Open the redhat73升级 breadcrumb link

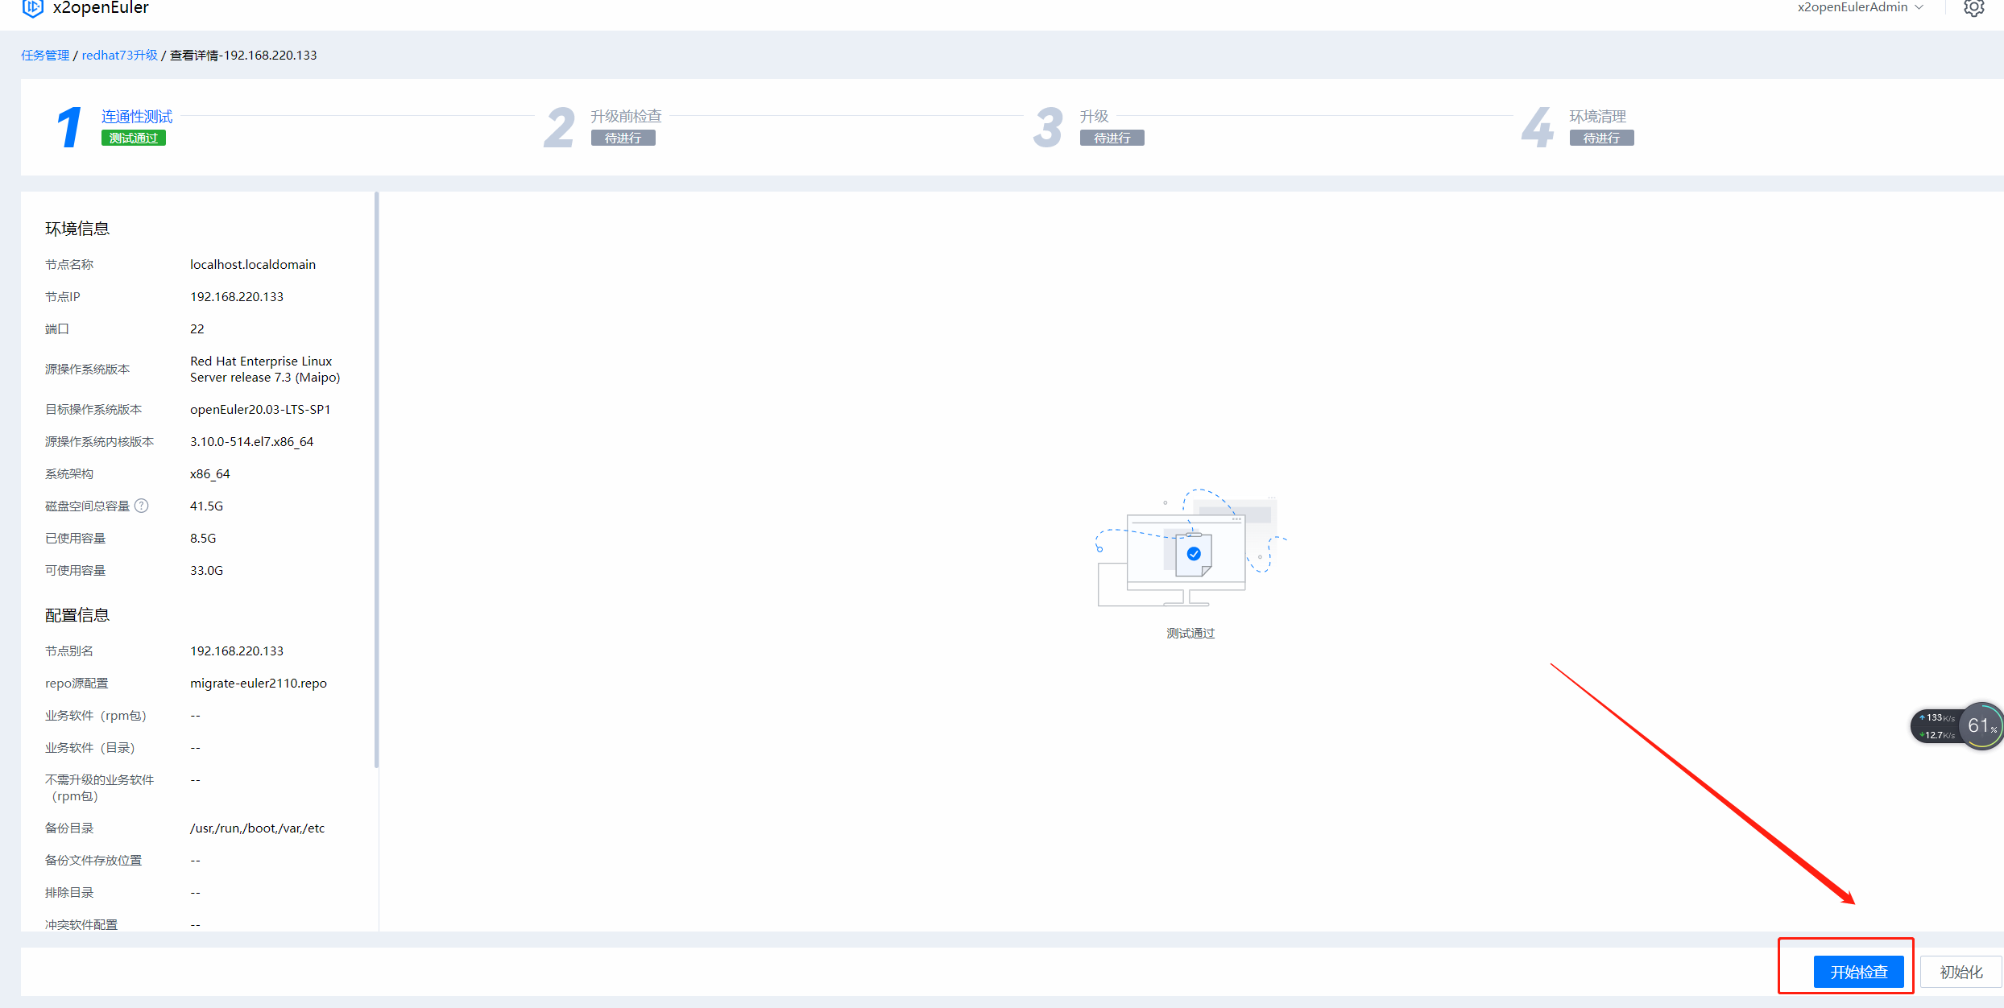pos(119,56)
